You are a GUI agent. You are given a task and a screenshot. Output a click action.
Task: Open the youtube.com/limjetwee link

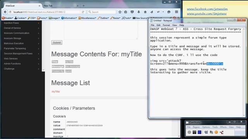click(x=207, y=14)
